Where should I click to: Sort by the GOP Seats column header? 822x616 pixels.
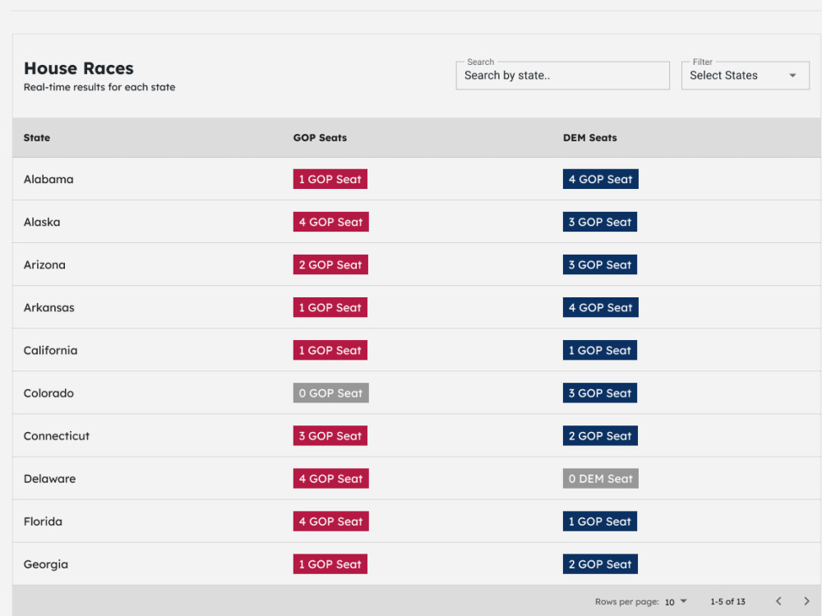[x=320, y=138]
